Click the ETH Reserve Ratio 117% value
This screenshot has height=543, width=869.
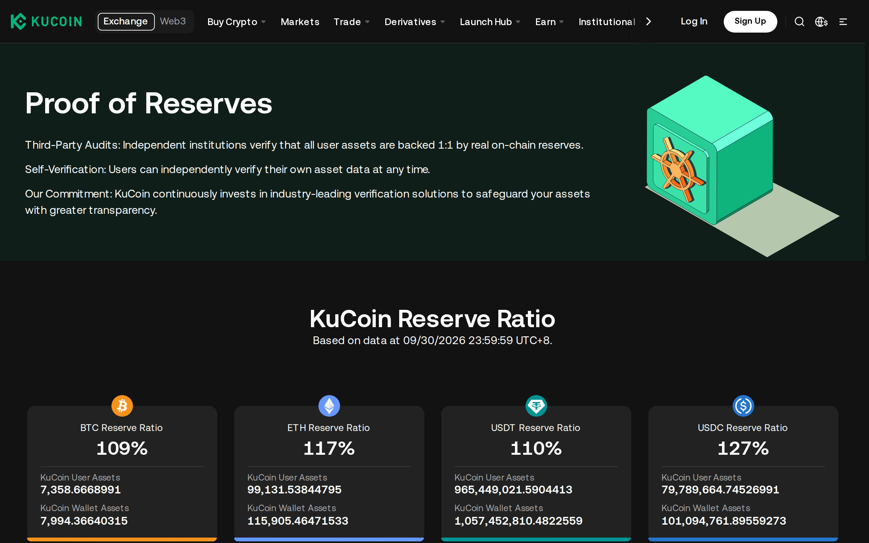point(329,449)
